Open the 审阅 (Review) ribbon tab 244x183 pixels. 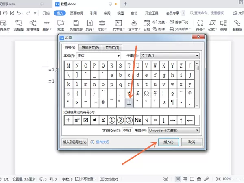tap(107, 13)
